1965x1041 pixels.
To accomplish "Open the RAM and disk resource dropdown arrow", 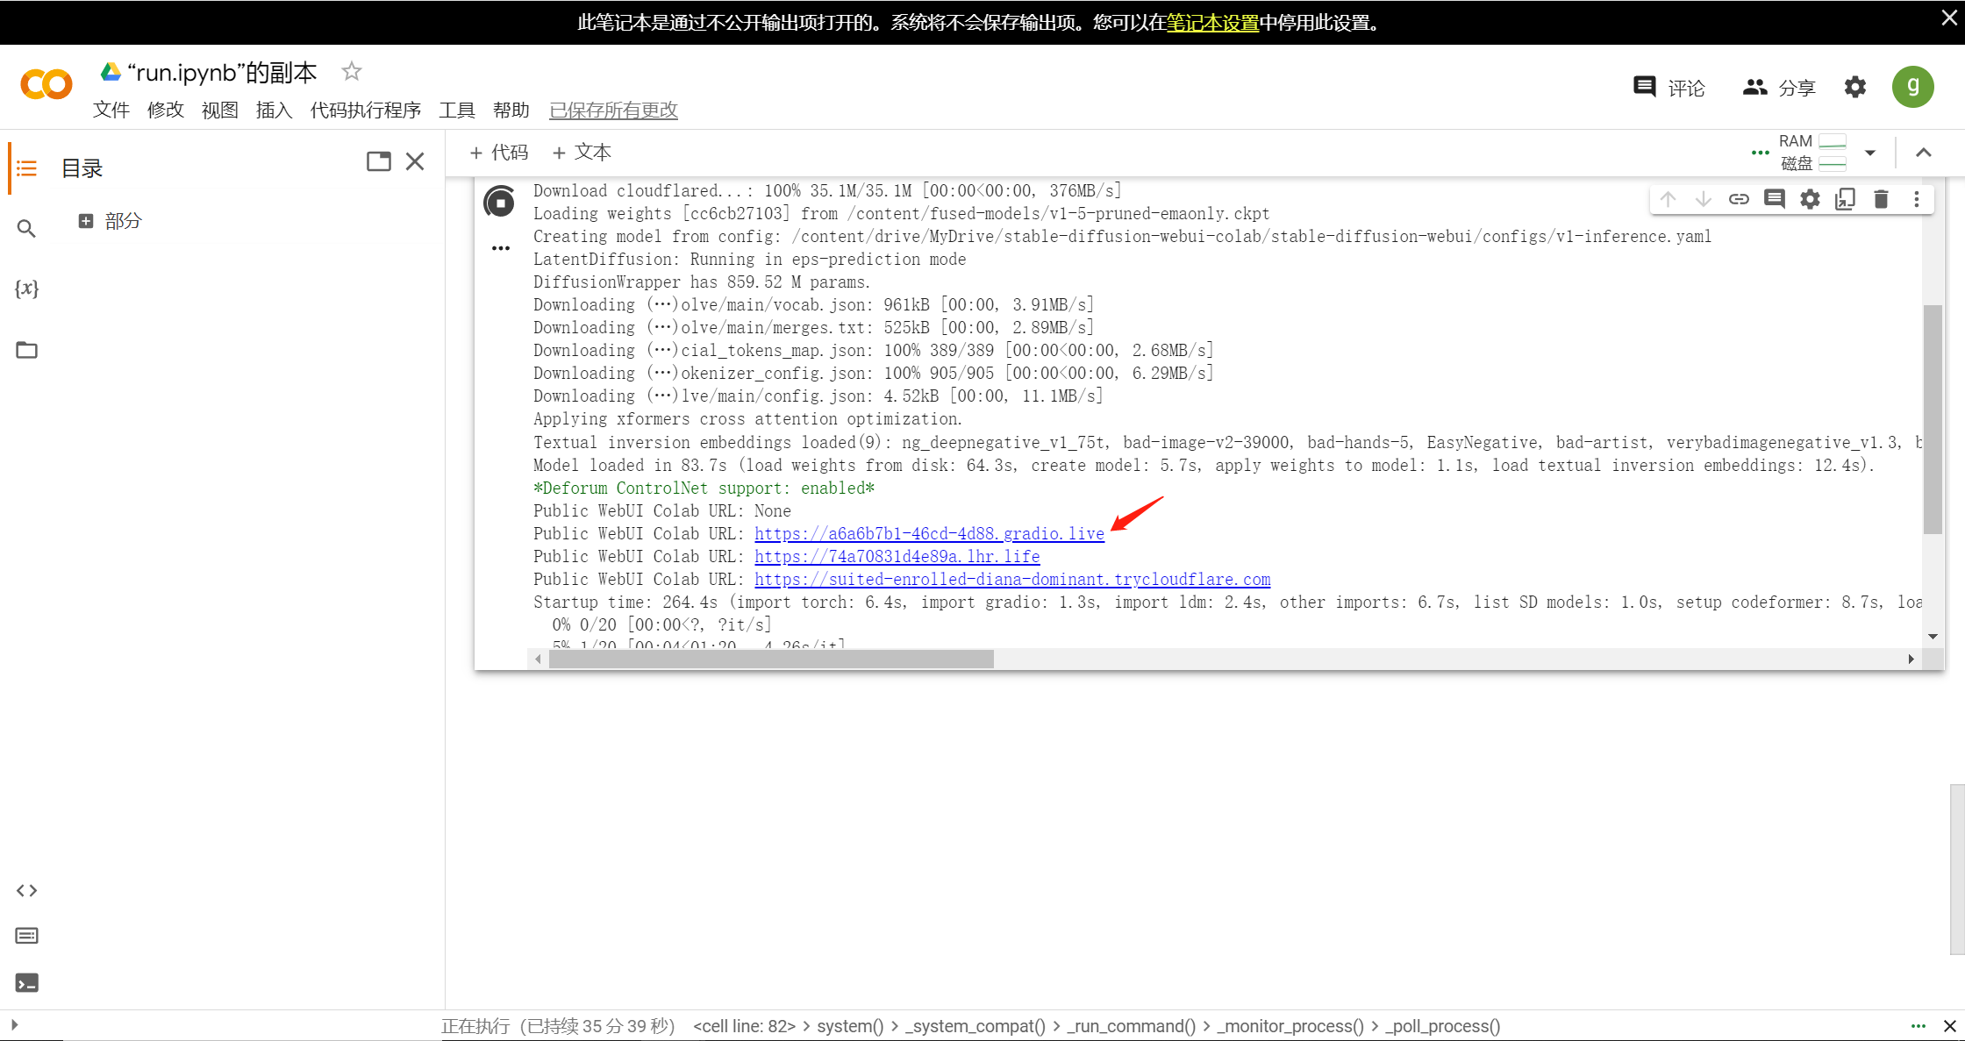I will (1870, 153).
